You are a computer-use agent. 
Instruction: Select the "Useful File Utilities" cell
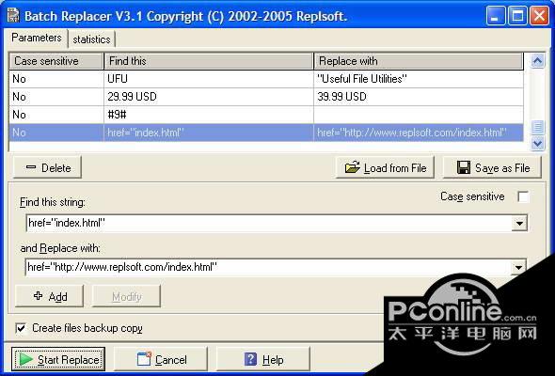(419, 79)
